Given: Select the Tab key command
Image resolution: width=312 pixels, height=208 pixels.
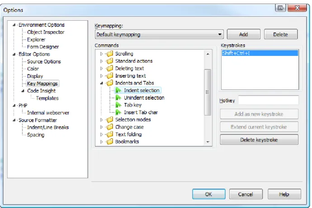Looking at the screenshot, I should point(133,105).
